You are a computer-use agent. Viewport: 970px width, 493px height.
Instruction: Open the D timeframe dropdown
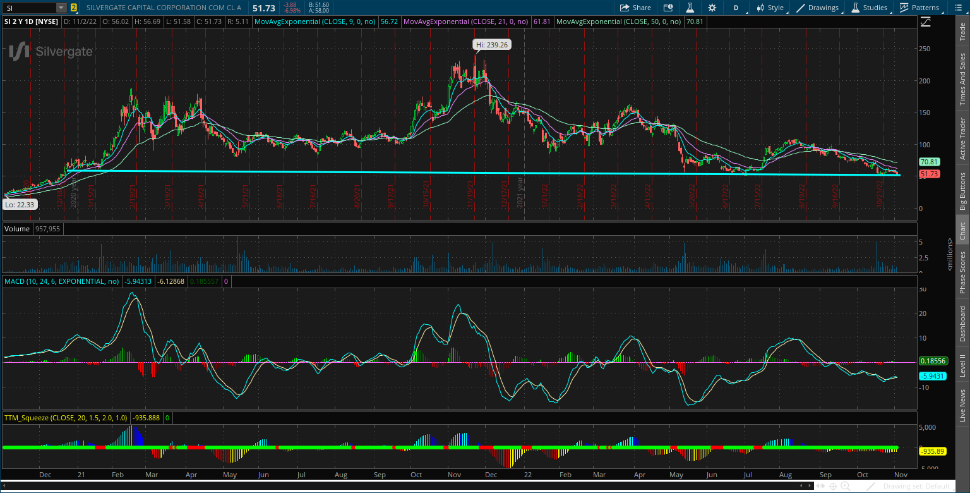(x=738, y=8)
